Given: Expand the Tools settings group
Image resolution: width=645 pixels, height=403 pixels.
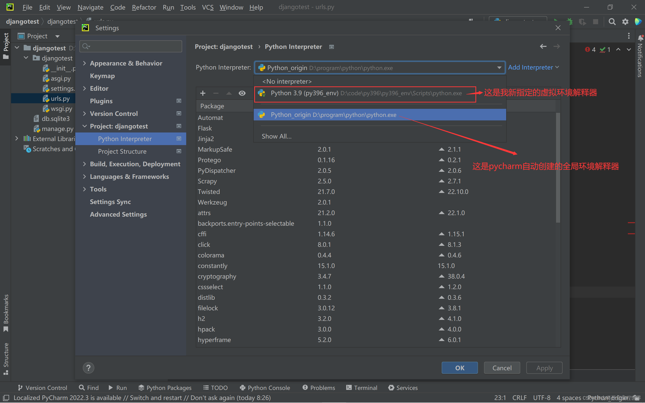Looking at the screenshot, I should click(84, 189).
